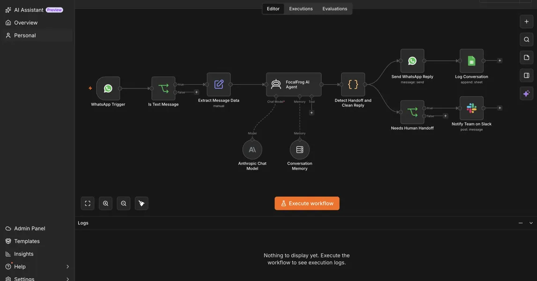Click the Memory connector on AI Agent

(300, 96)
